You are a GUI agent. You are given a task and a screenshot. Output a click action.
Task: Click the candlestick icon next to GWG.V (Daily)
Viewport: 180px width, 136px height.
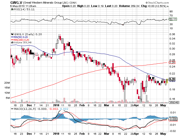coord(12,34)
